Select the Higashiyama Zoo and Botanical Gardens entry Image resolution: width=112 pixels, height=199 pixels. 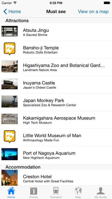click(x=56, y=67)
